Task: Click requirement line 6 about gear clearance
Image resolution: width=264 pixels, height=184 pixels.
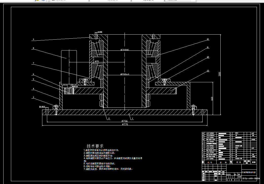Action: point(97,166)
